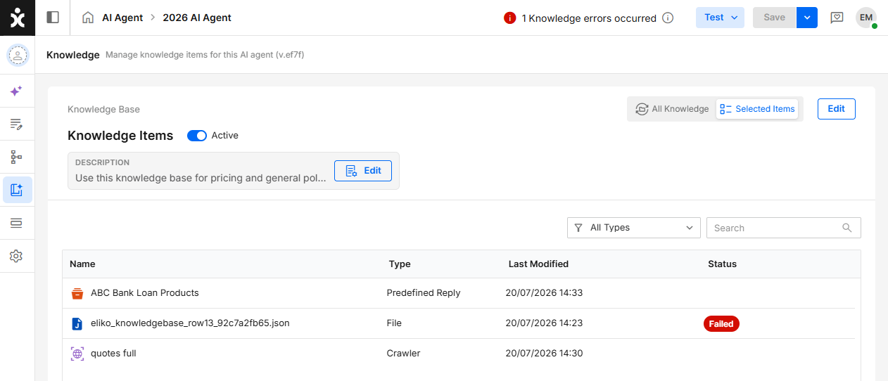Open ABC Bank Loan Products item
888x381 pixels.
pyautogui.click(x=145, y=293)
